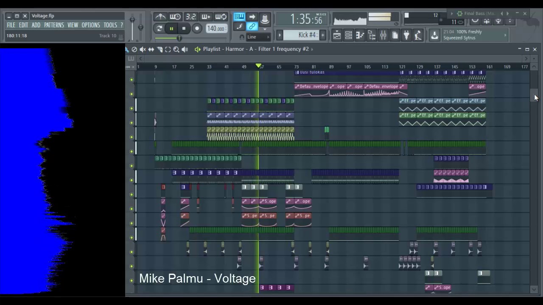Toggle multilink to controllers
The height and width of the screenshot is (305, 543).
pyautogui.click(x=252, y=27)
